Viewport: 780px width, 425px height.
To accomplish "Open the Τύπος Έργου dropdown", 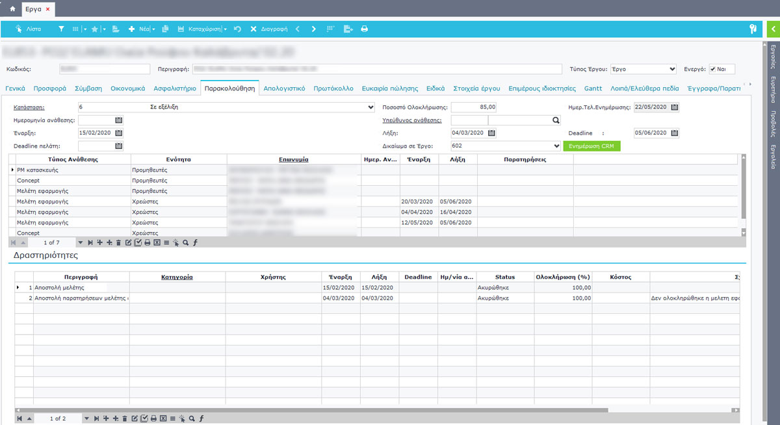I will point(671,69).
